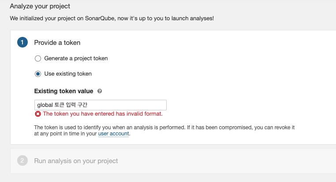Image resolution: width=336 pixels, height=182 pixels.
Task: Click the red error icon before invalid format message
Action: [x=38, y=114]
